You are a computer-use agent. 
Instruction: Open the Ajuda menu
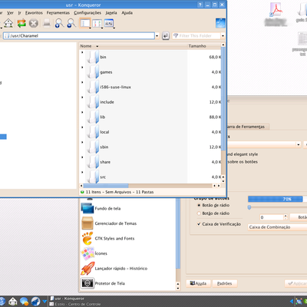127,12
